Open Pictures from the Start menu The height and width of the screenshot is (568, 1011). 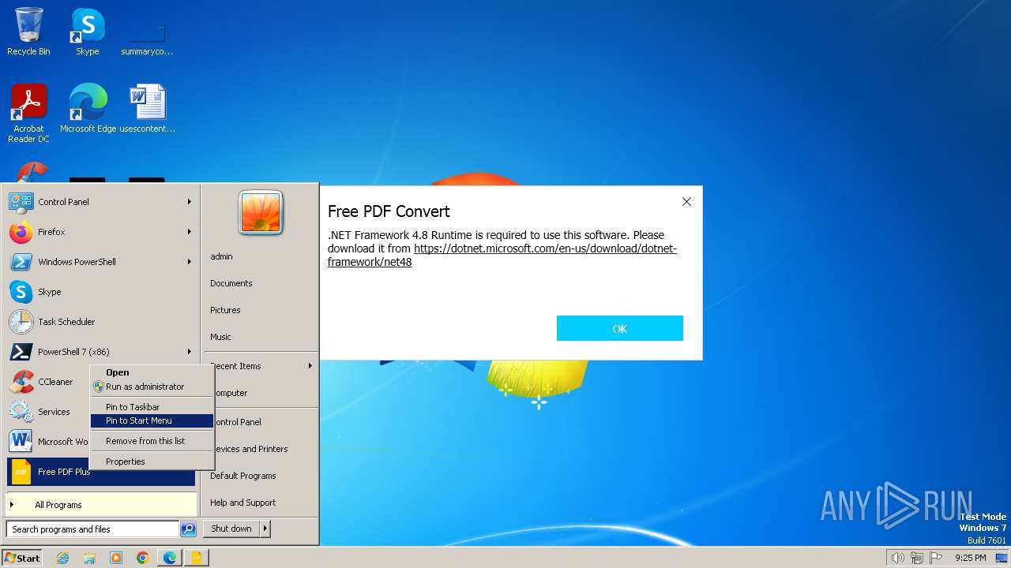click(225, 310)
